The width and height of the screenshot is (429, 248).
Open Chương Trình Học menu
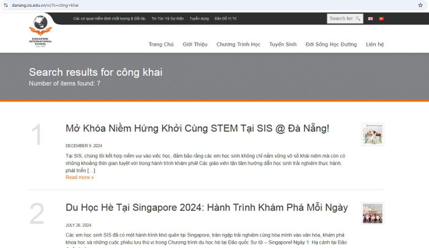pyautogui.click(x=238, y=44)
